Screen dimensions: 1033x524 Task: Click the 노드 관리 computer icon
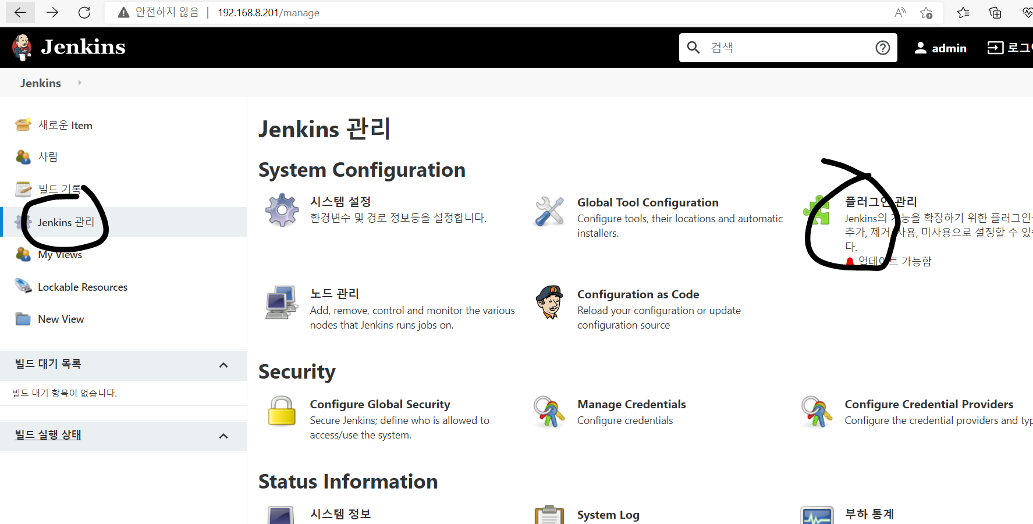click(x=282, y=302)
